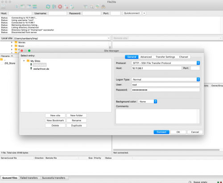Toggle processing of the transfer queue
This screenshot has width=223, height=183.
[54, 7]
